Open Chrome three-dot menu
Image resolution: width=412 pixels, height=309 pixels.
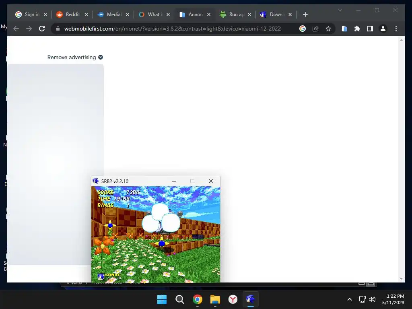396,29
